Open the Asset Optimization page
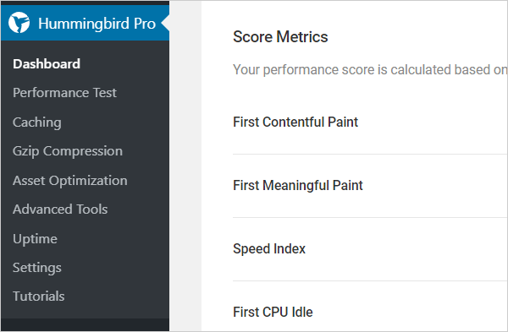Viewport: 508px width, 332px height. point(70,181)
